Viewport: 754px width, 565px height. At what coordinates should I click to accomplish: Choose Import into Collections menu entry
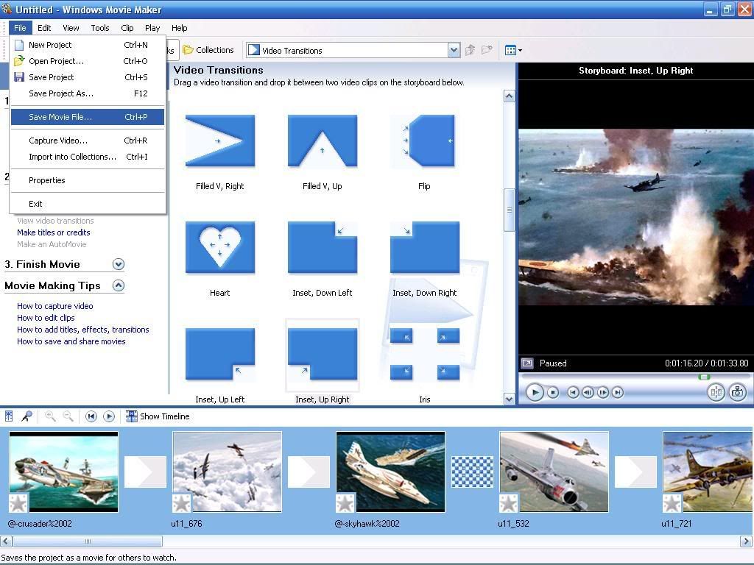[x=88, y=157]
